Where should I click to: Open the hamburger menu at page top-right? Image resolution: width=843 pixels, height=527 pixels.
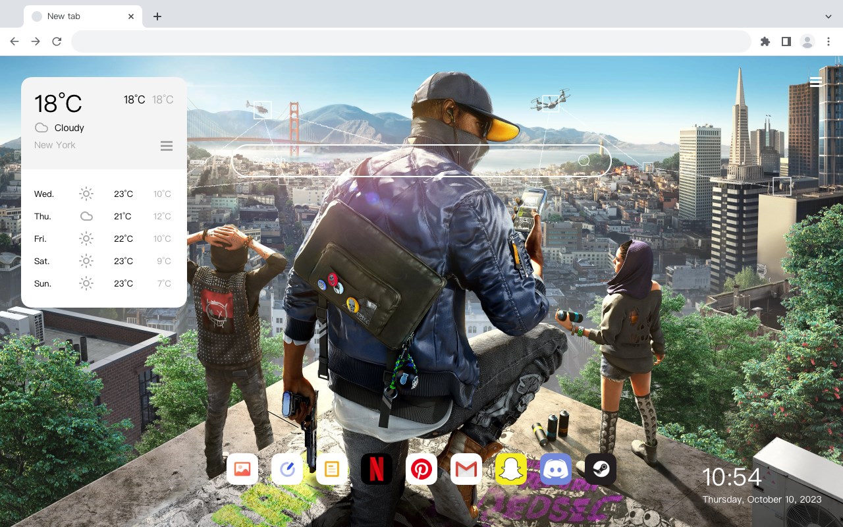(815, 82)
